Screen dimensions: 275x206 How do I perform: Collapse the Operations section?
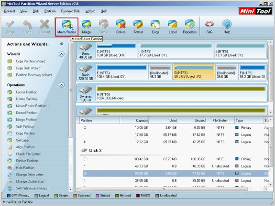61,85
